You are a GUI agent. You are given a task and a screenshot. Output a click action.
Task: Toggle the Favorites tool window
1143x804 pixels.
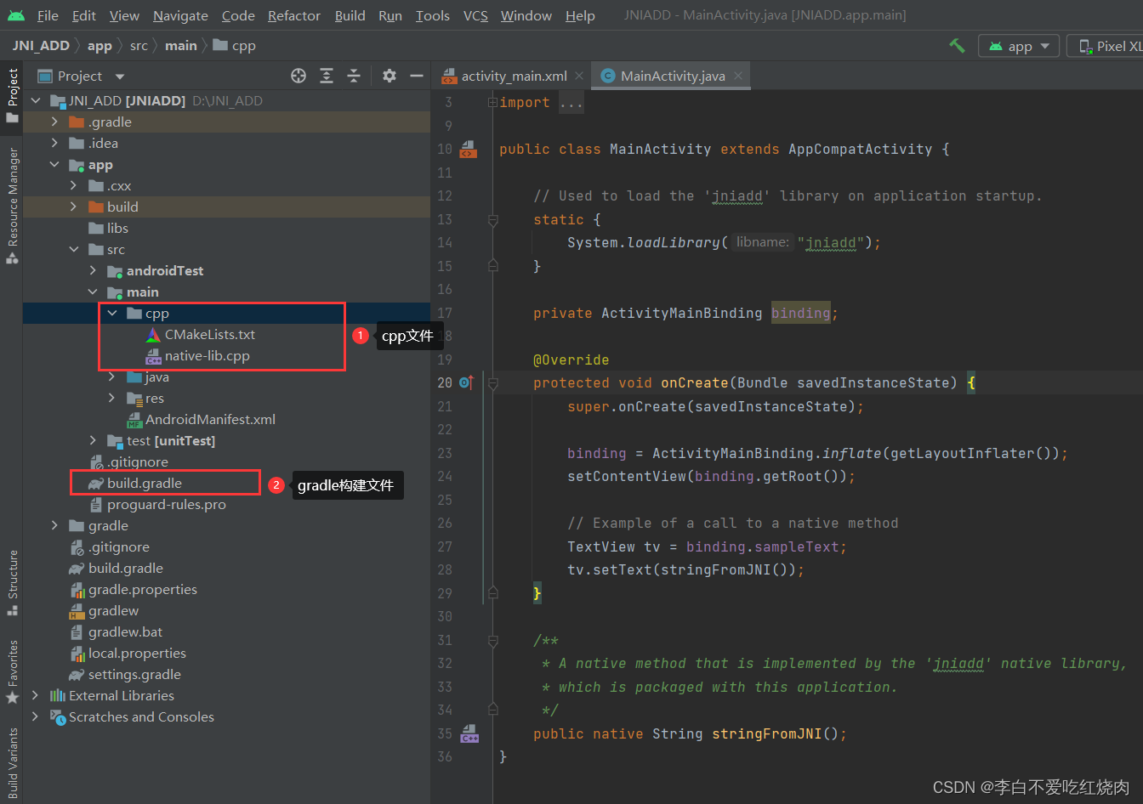(12, 671)
